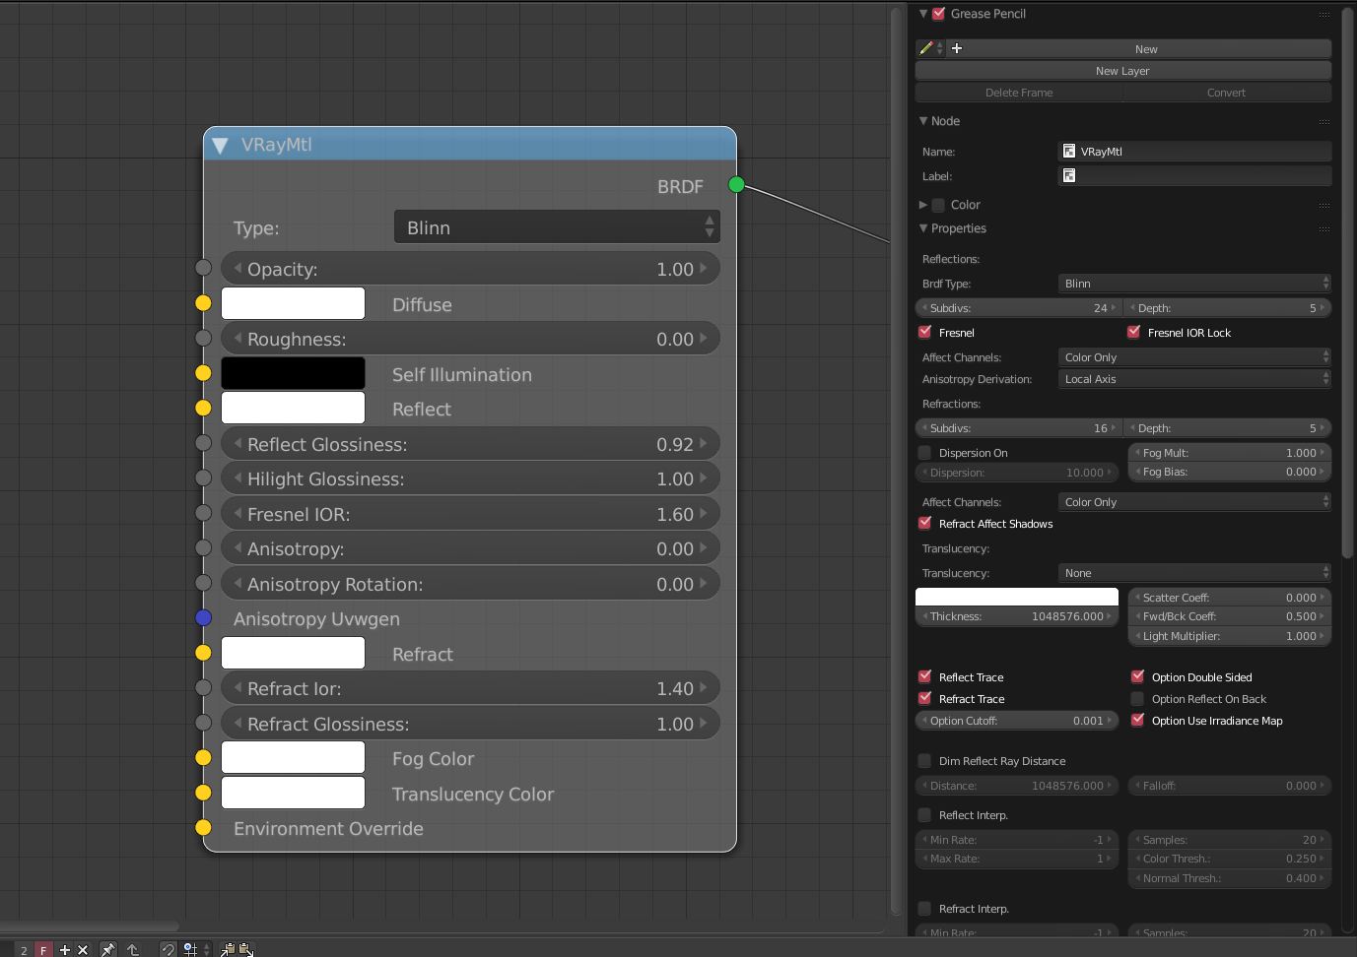
Task: Collapse the Node panel
Action: (923, 121)
